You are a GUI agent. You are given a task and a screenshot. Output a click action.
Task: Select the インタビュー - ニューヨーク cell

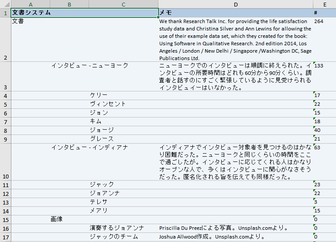pos(89,65)
